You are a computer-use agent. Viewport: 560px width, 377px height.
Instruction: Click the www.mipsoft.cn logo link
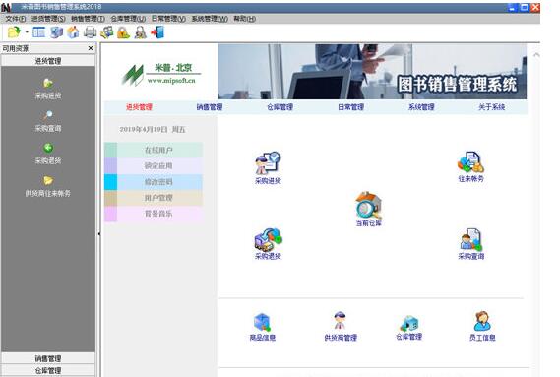(171, 81)
